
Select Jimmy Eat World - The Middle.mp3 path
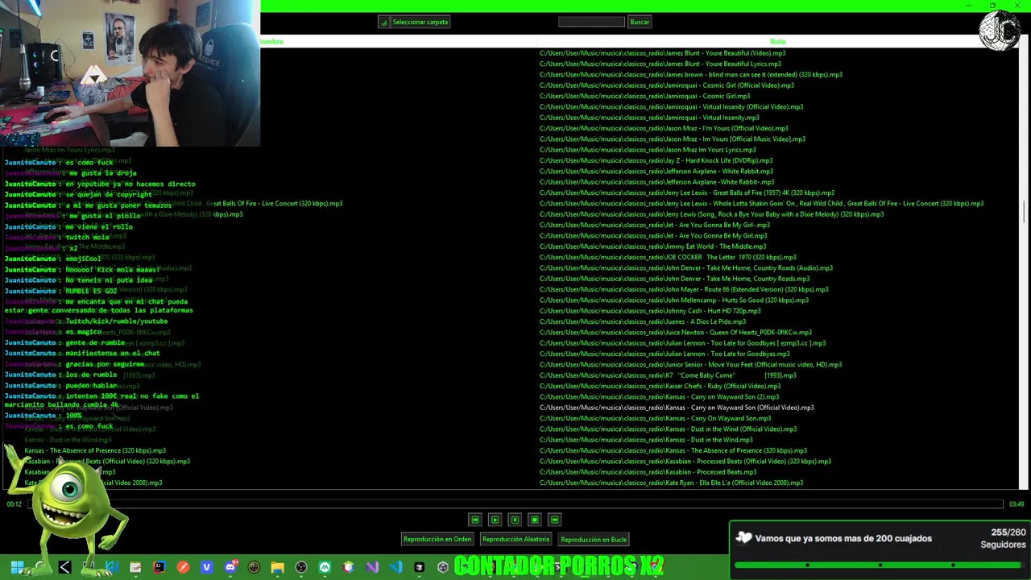pyautogui.click(x=653, y=246)
